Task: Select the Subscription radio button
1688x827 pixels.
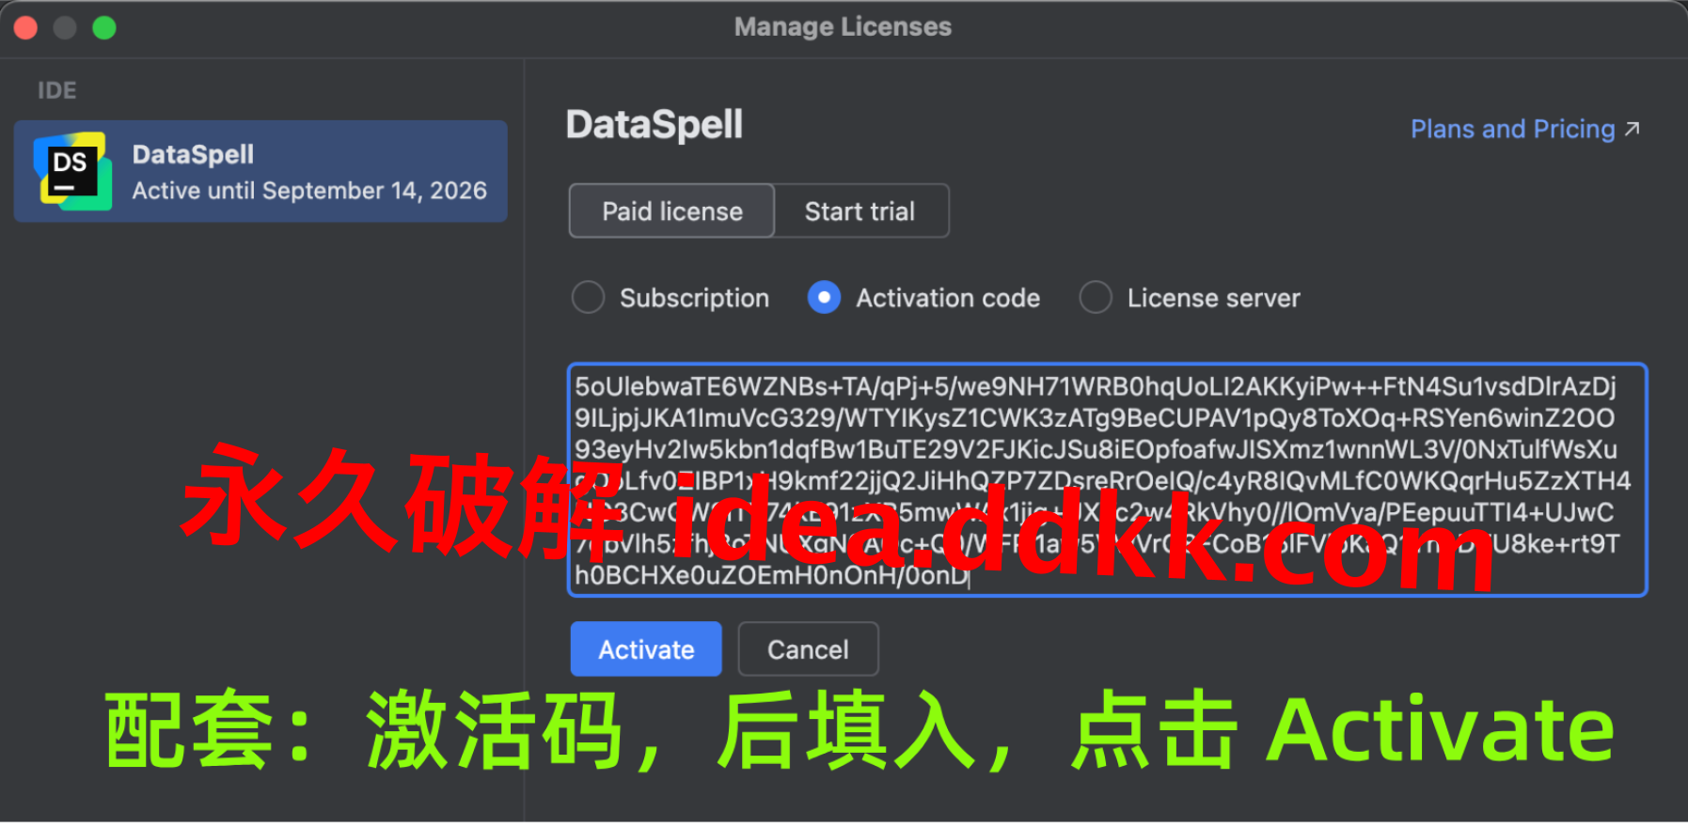Action: tap(588, 298)
